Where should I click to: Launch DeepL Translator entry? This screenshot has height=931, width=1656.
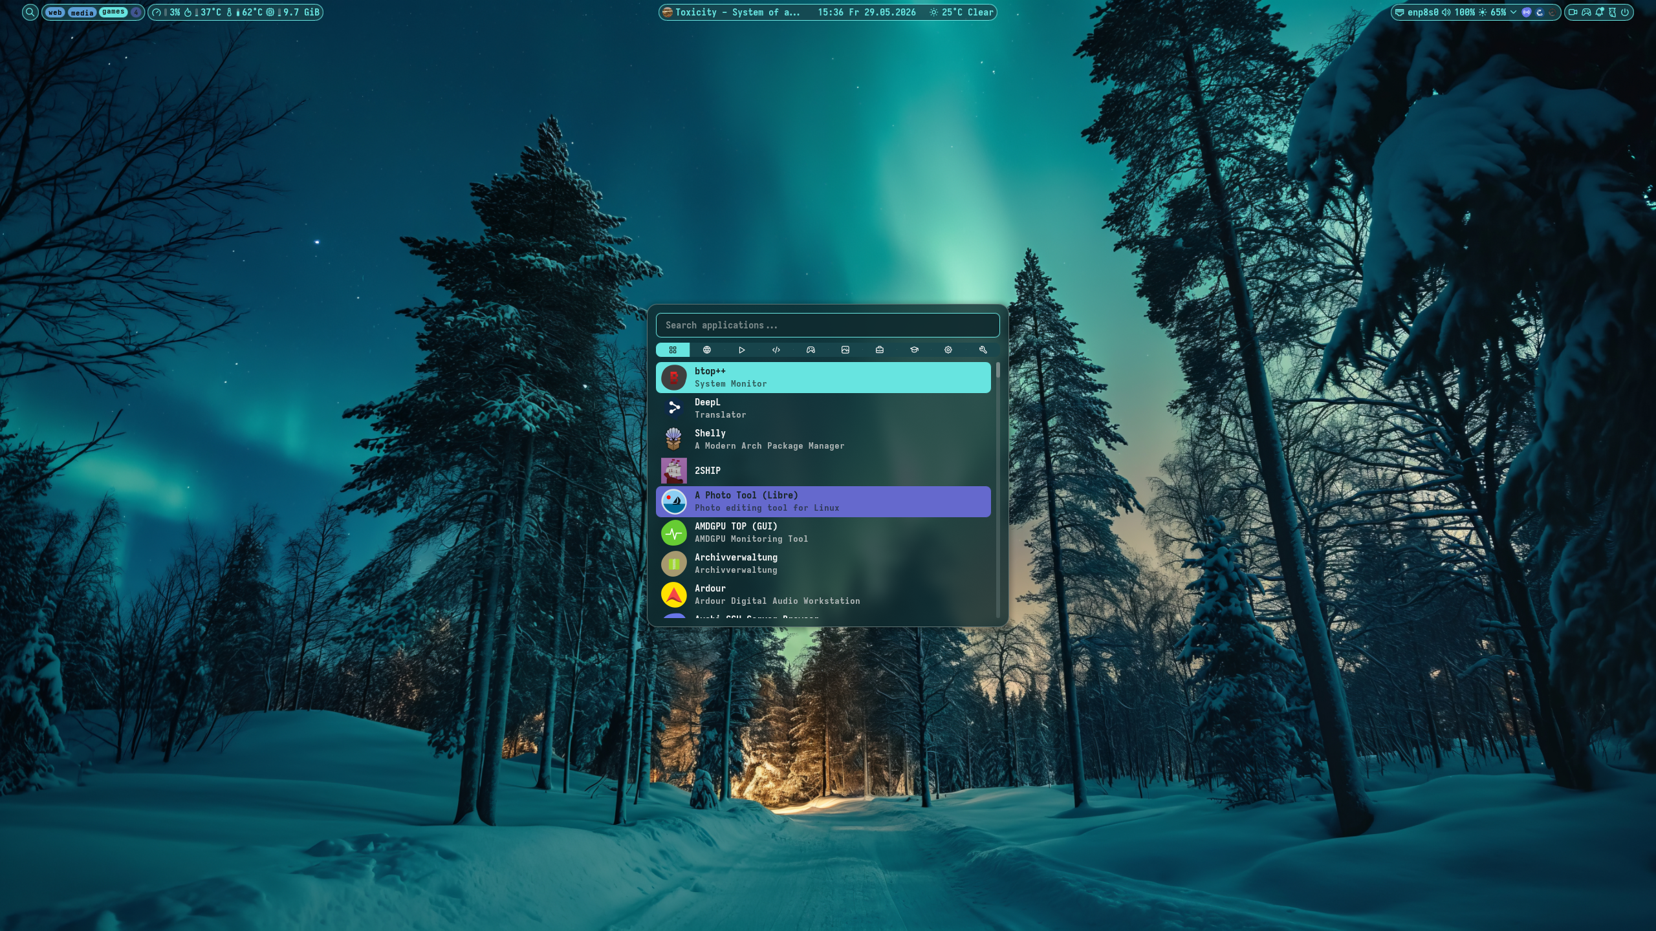[823, 409]
